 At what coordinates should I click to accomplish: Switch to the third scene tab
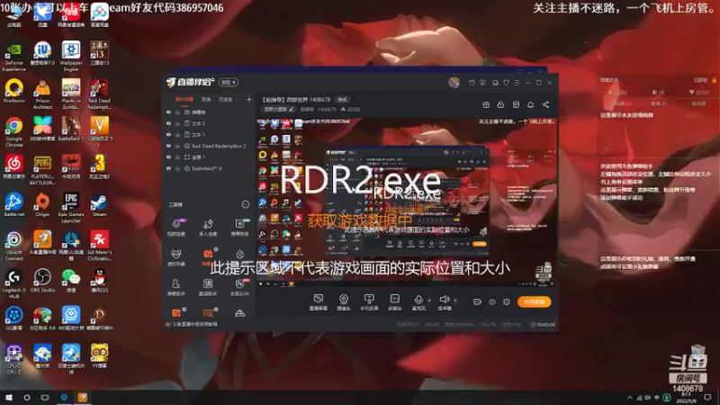tap(226, 99)
